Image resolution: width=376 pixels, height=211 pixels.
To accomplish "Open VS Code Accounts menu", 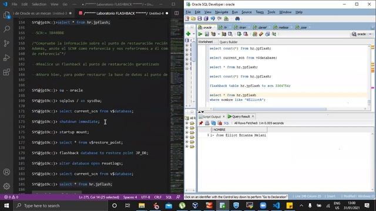I will [x=6, y=172].
